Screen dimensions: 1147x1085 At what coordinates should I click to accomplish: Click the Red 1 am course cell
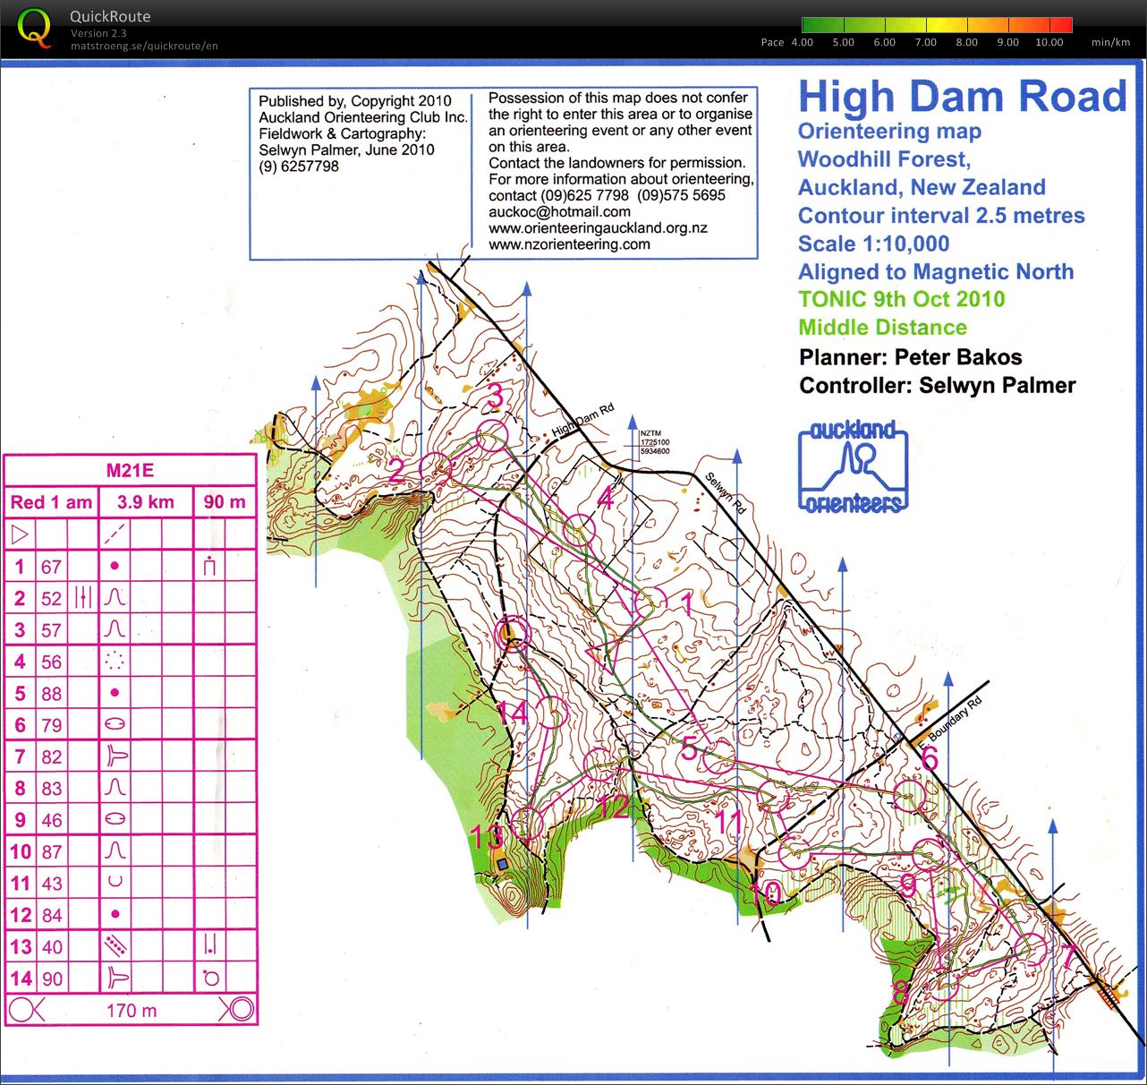(51, 502)
